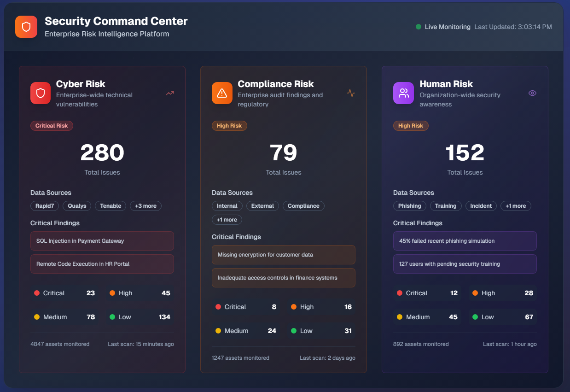Click the Security Command Center shield icon
This screenshot has width=570, height=392.
coord(26,26)
